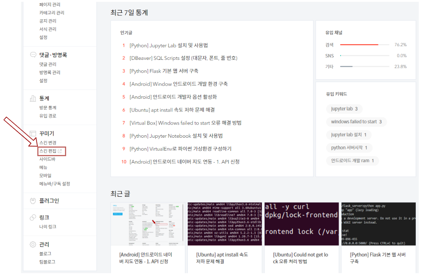Click keyword tag 안드로이드 개발 ram
421x277 pixels.
coord(352,161)
